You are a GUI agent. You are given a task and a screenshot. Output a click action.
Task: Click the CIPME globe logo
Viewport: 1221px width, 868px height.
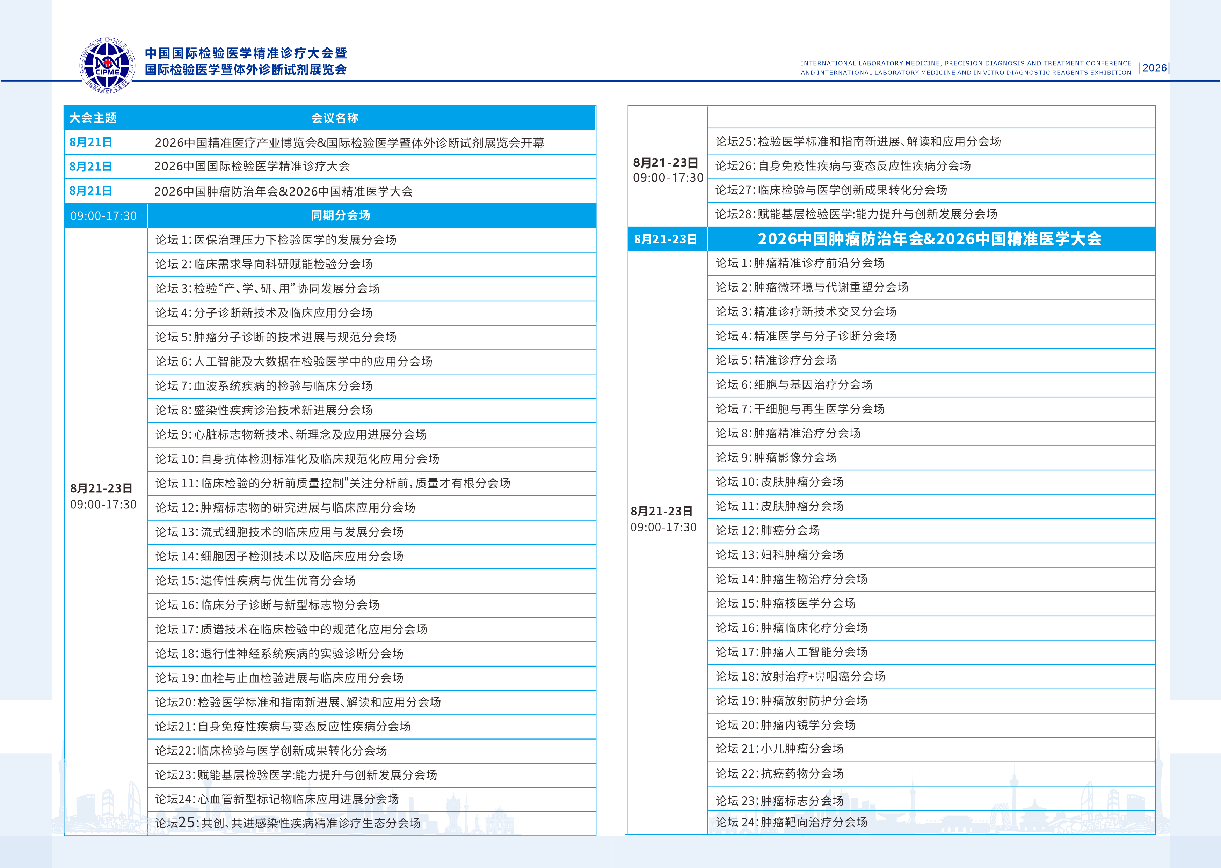click(108, 65)
